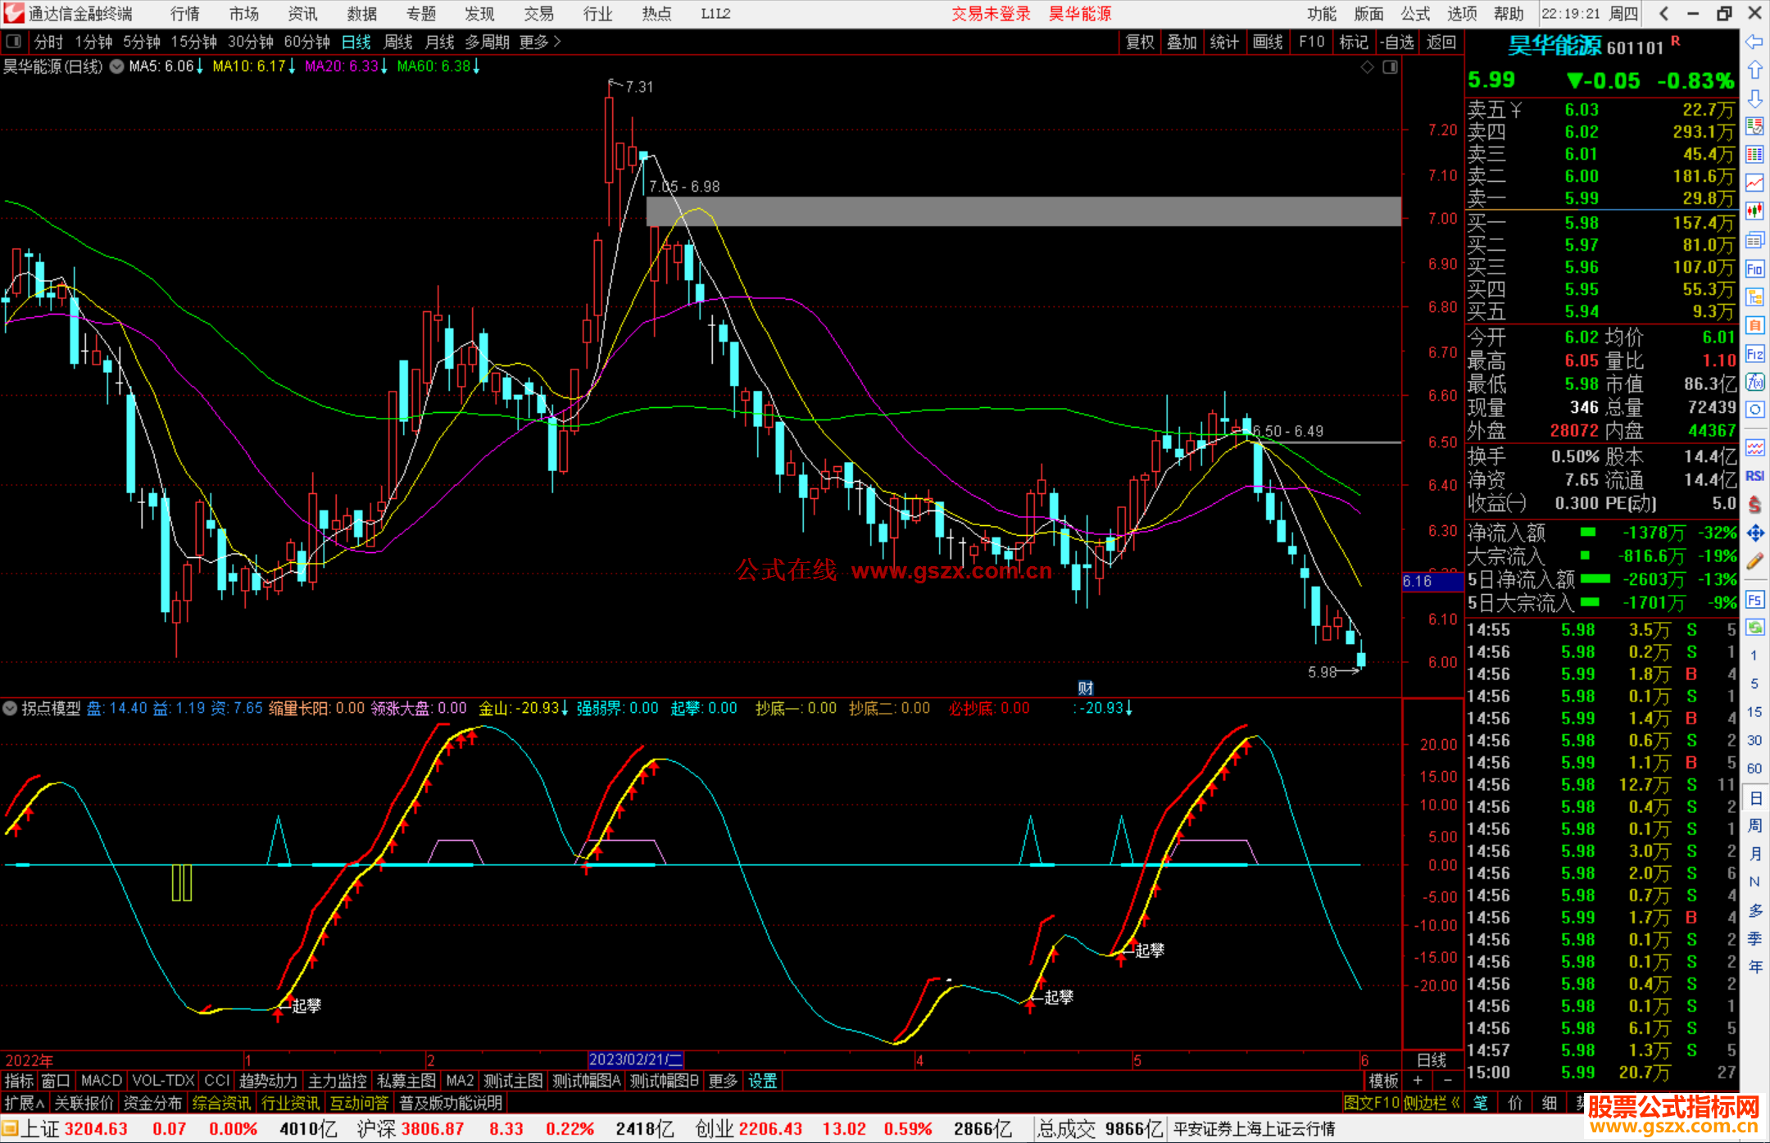Open the F10 sidebar icon

click(1754, 269)
